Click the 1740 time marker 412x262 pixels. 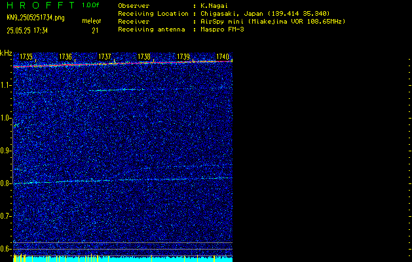223,56
